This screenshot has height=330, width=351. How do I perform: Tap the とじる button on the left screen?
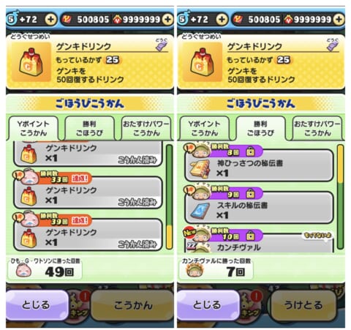coord(37,305)
